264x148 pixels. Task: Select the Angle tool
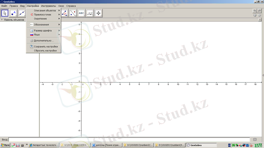65,13
